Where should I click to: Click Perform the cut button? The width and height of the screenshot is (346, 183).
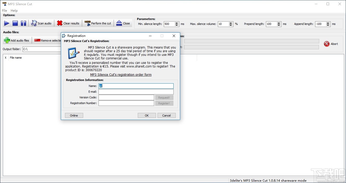[x=98, y=23]
